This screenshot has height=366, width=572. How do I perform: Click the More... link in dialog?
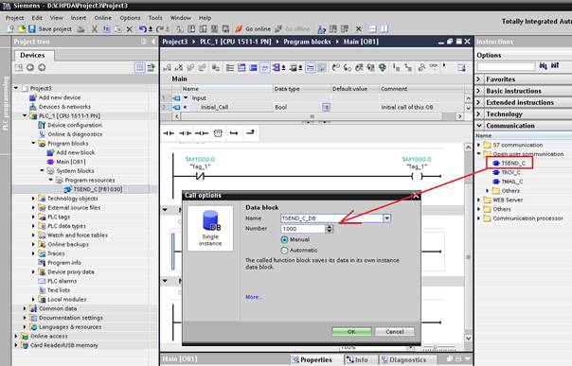pos(254,297)
